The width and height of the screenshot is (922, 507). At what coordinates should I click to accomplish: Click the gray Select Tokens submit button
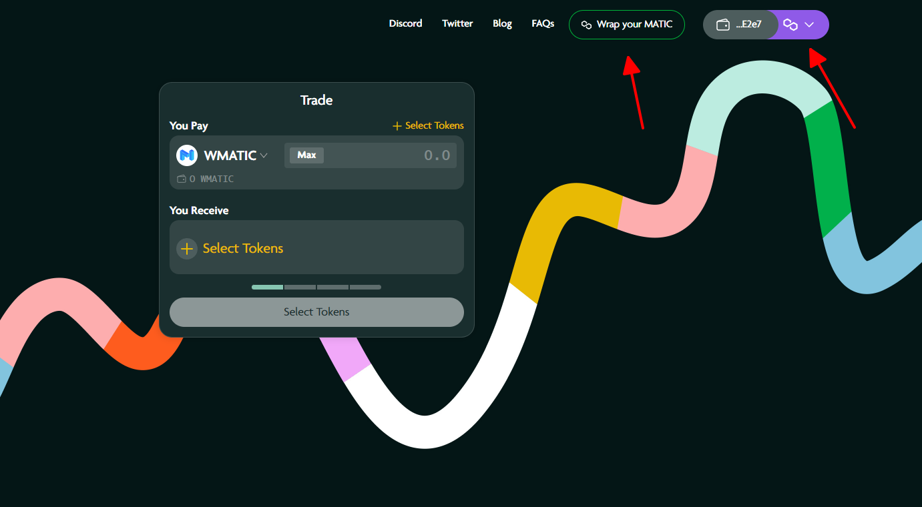[x=316, y=312]
